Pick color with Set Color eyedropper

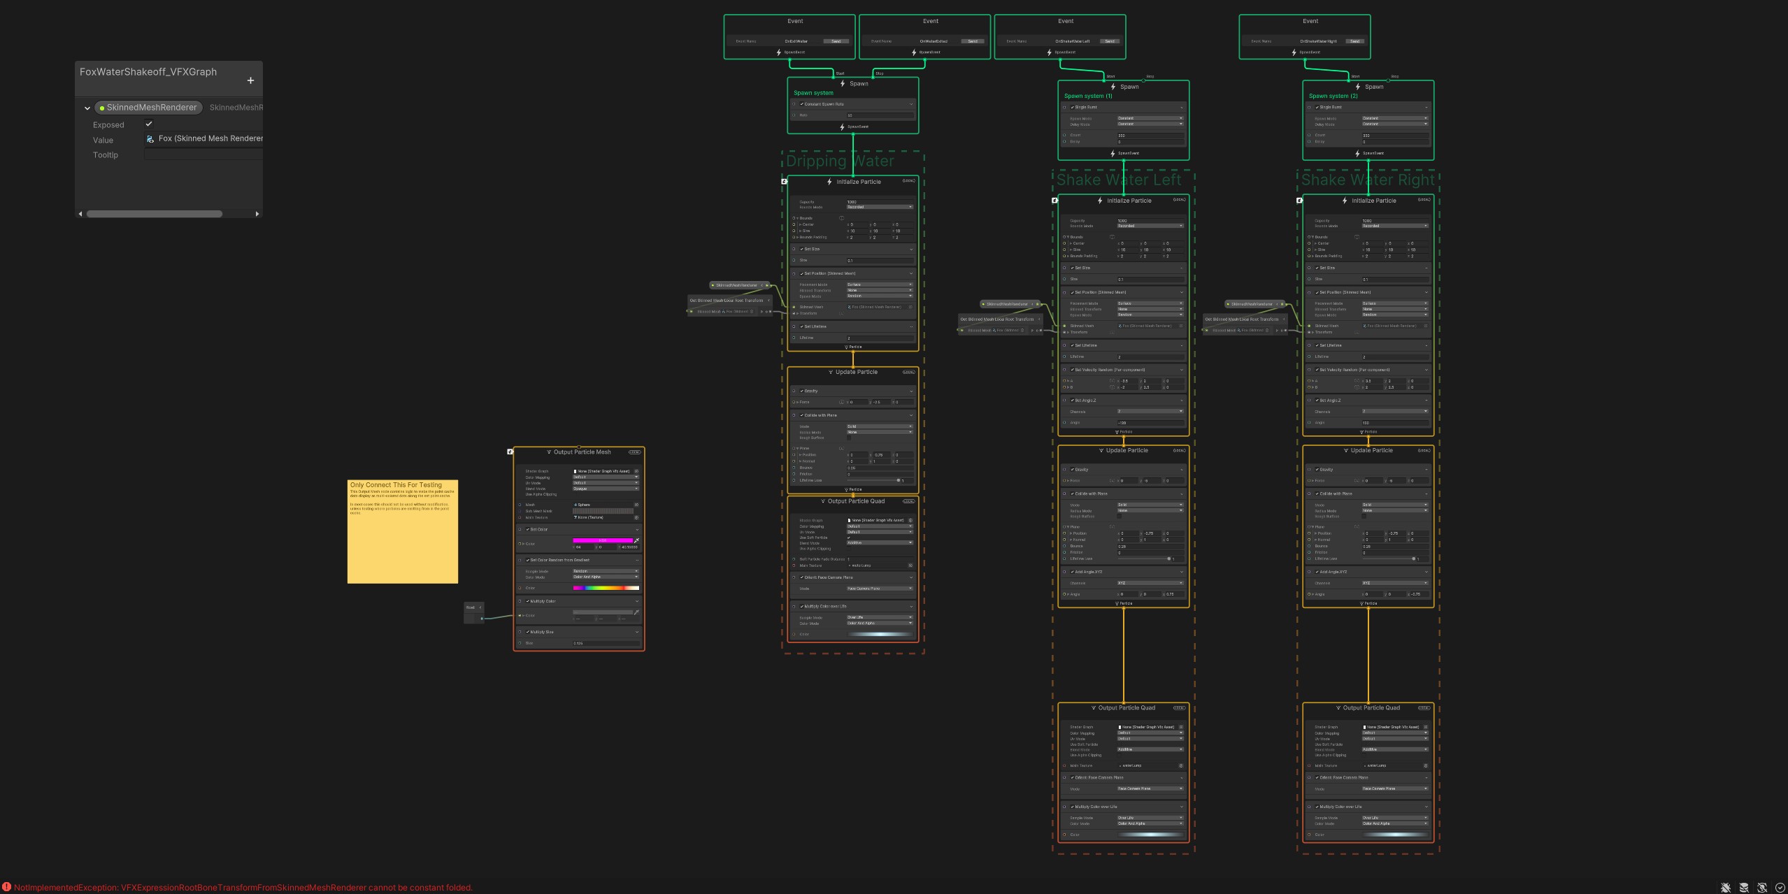(636, 540)
